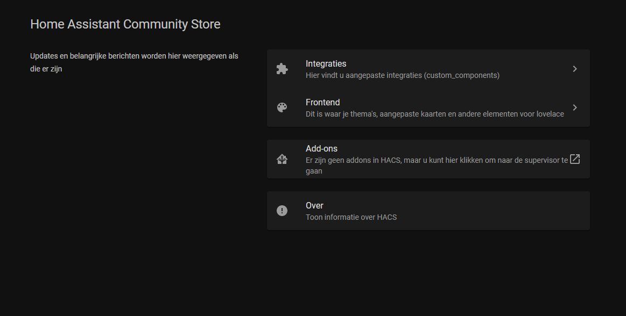
Task: Click 'Toon informatie over HACS' text
Action: (351, 217)
